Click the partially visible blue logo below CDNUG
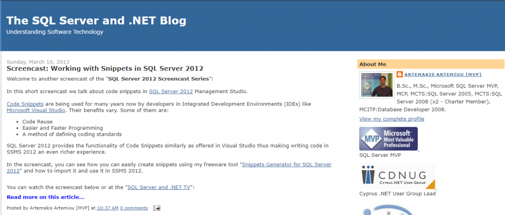Image resolution: width=505 pixels, height=215 pixels. click(x=388, y=210)
